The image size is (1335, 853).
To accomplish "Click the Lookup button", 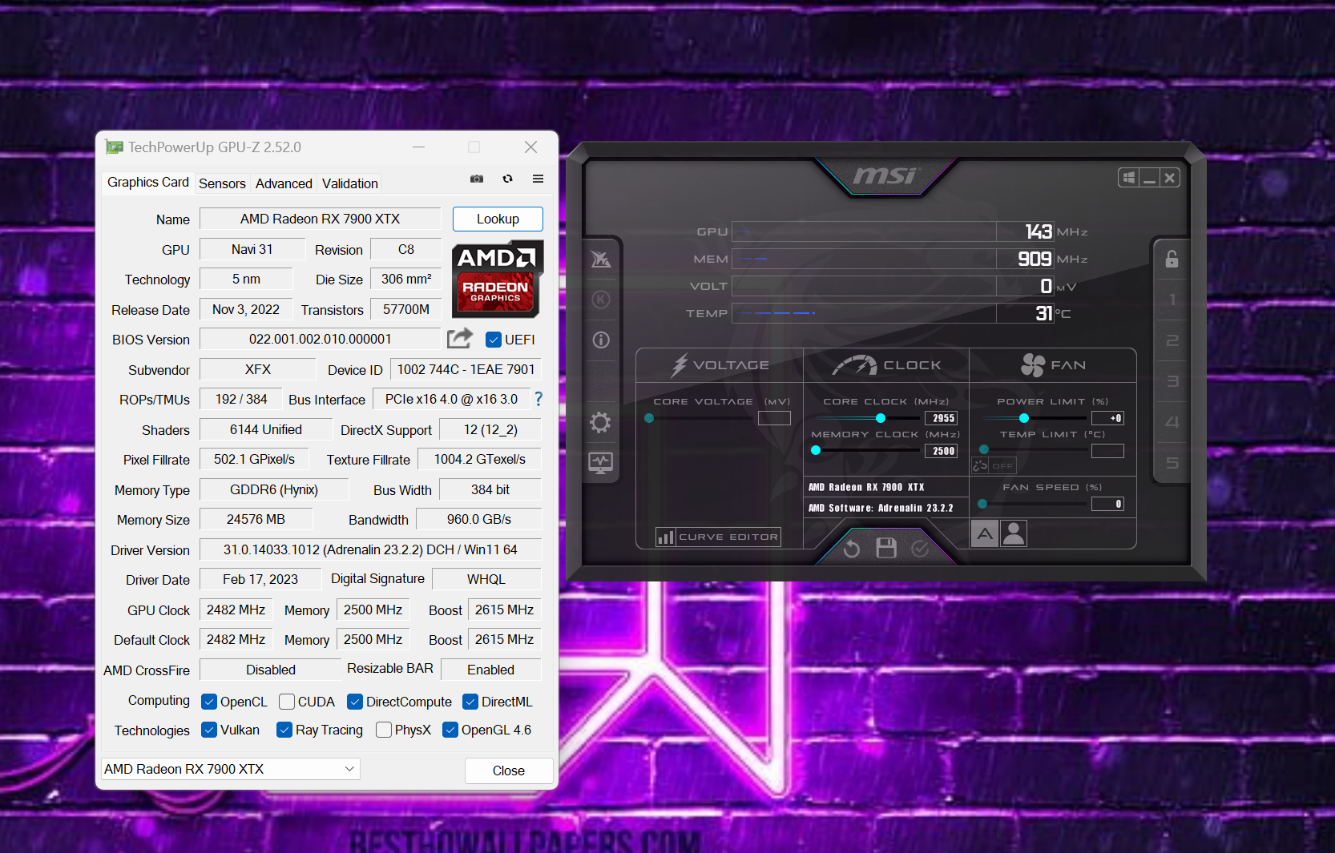I will pos(498,219).
